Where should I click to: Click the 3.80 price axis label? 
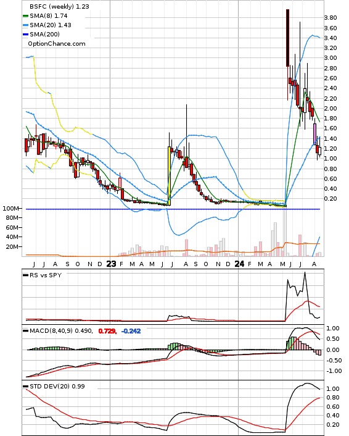coord(331,18)
